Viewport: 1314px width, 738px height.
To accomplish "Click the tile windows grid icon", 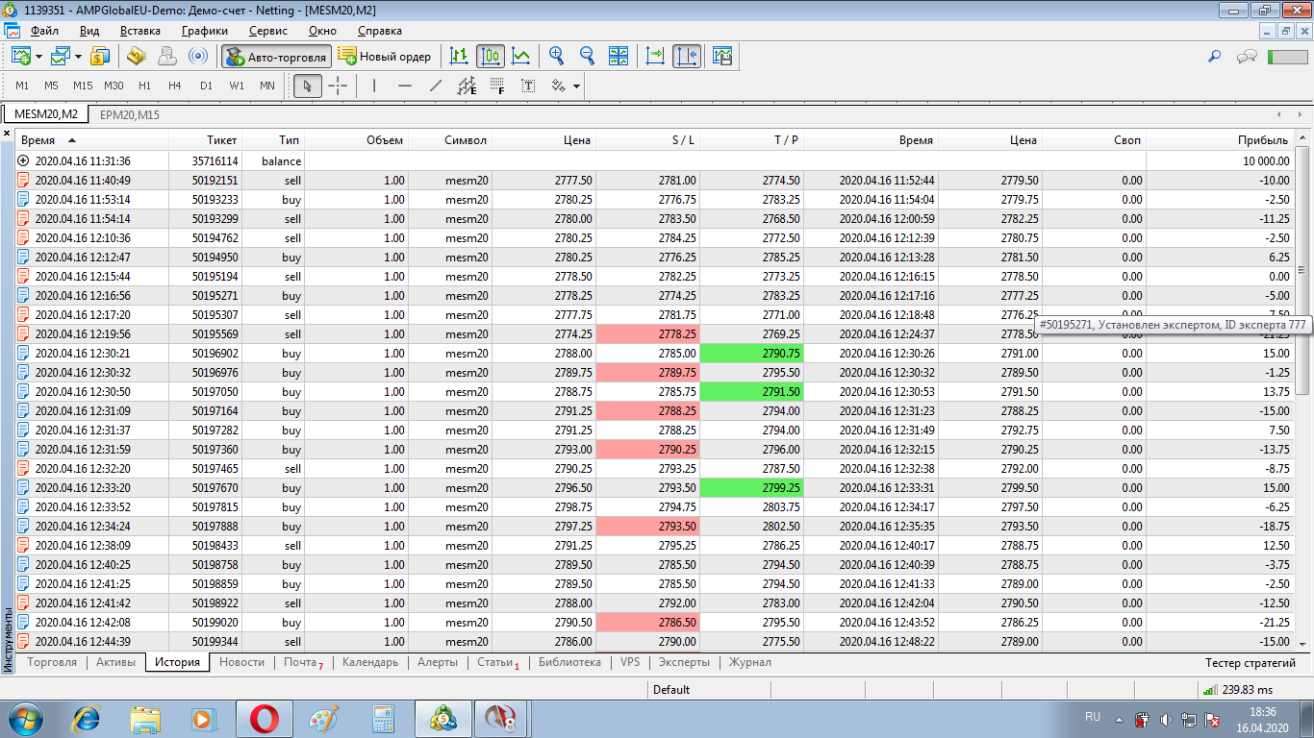I will click(619, 57).
